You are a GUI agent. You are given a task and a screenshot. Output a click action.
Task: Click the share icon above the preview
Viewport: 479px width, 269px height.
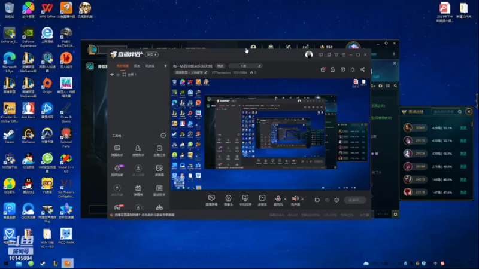tap(363, 69)
